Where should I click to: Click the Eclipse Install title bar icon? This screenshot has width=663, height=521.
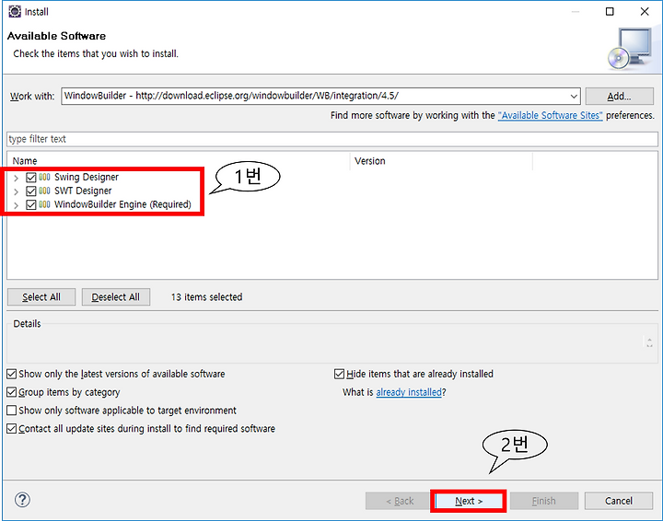pyautogui.click(x=15, y=11)
